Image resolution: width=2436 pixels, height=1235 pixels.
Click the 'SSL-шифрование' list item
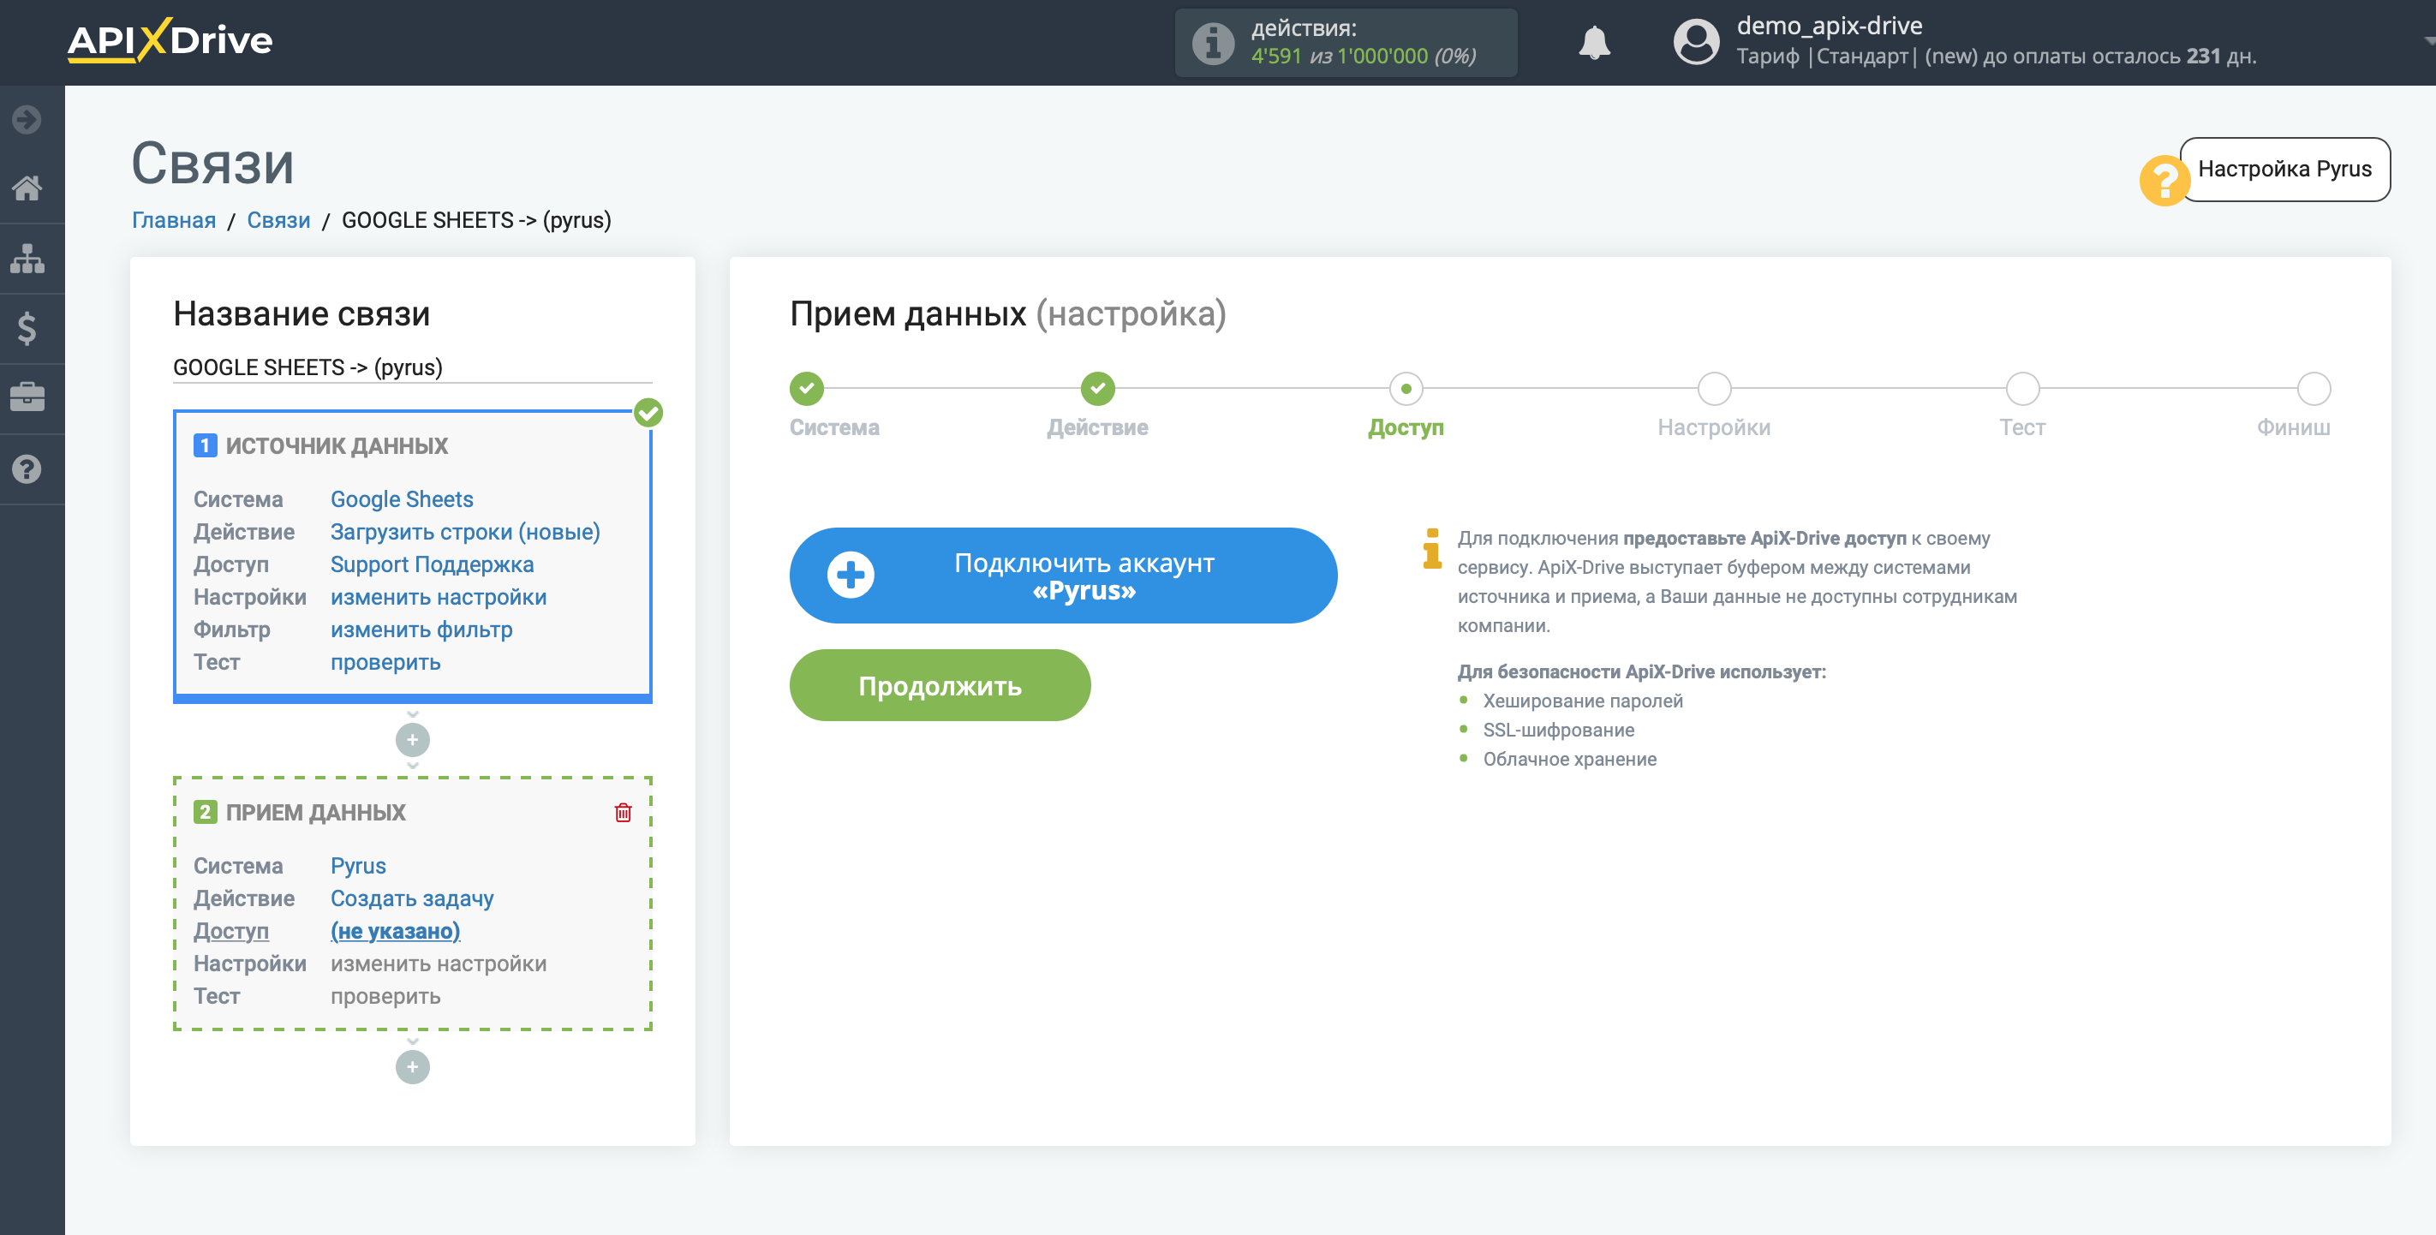coord(1557,730)
